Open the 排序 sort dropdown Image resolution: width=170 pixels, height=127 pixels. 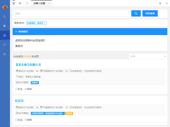(x=148, y=56)
